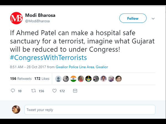Viewport: 166px width, 124px height.
Task: Open the Gwalior Police Line Area location link
Action: (82, 67)
